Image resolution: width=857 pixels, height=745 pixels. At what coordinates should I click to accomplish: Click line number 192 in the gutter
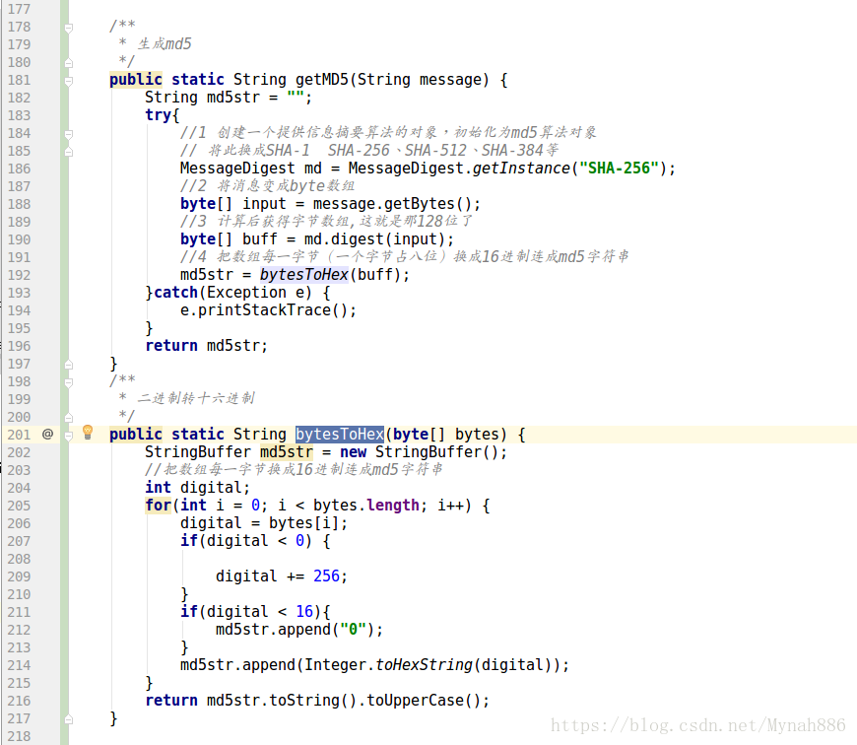click(19, 275)
